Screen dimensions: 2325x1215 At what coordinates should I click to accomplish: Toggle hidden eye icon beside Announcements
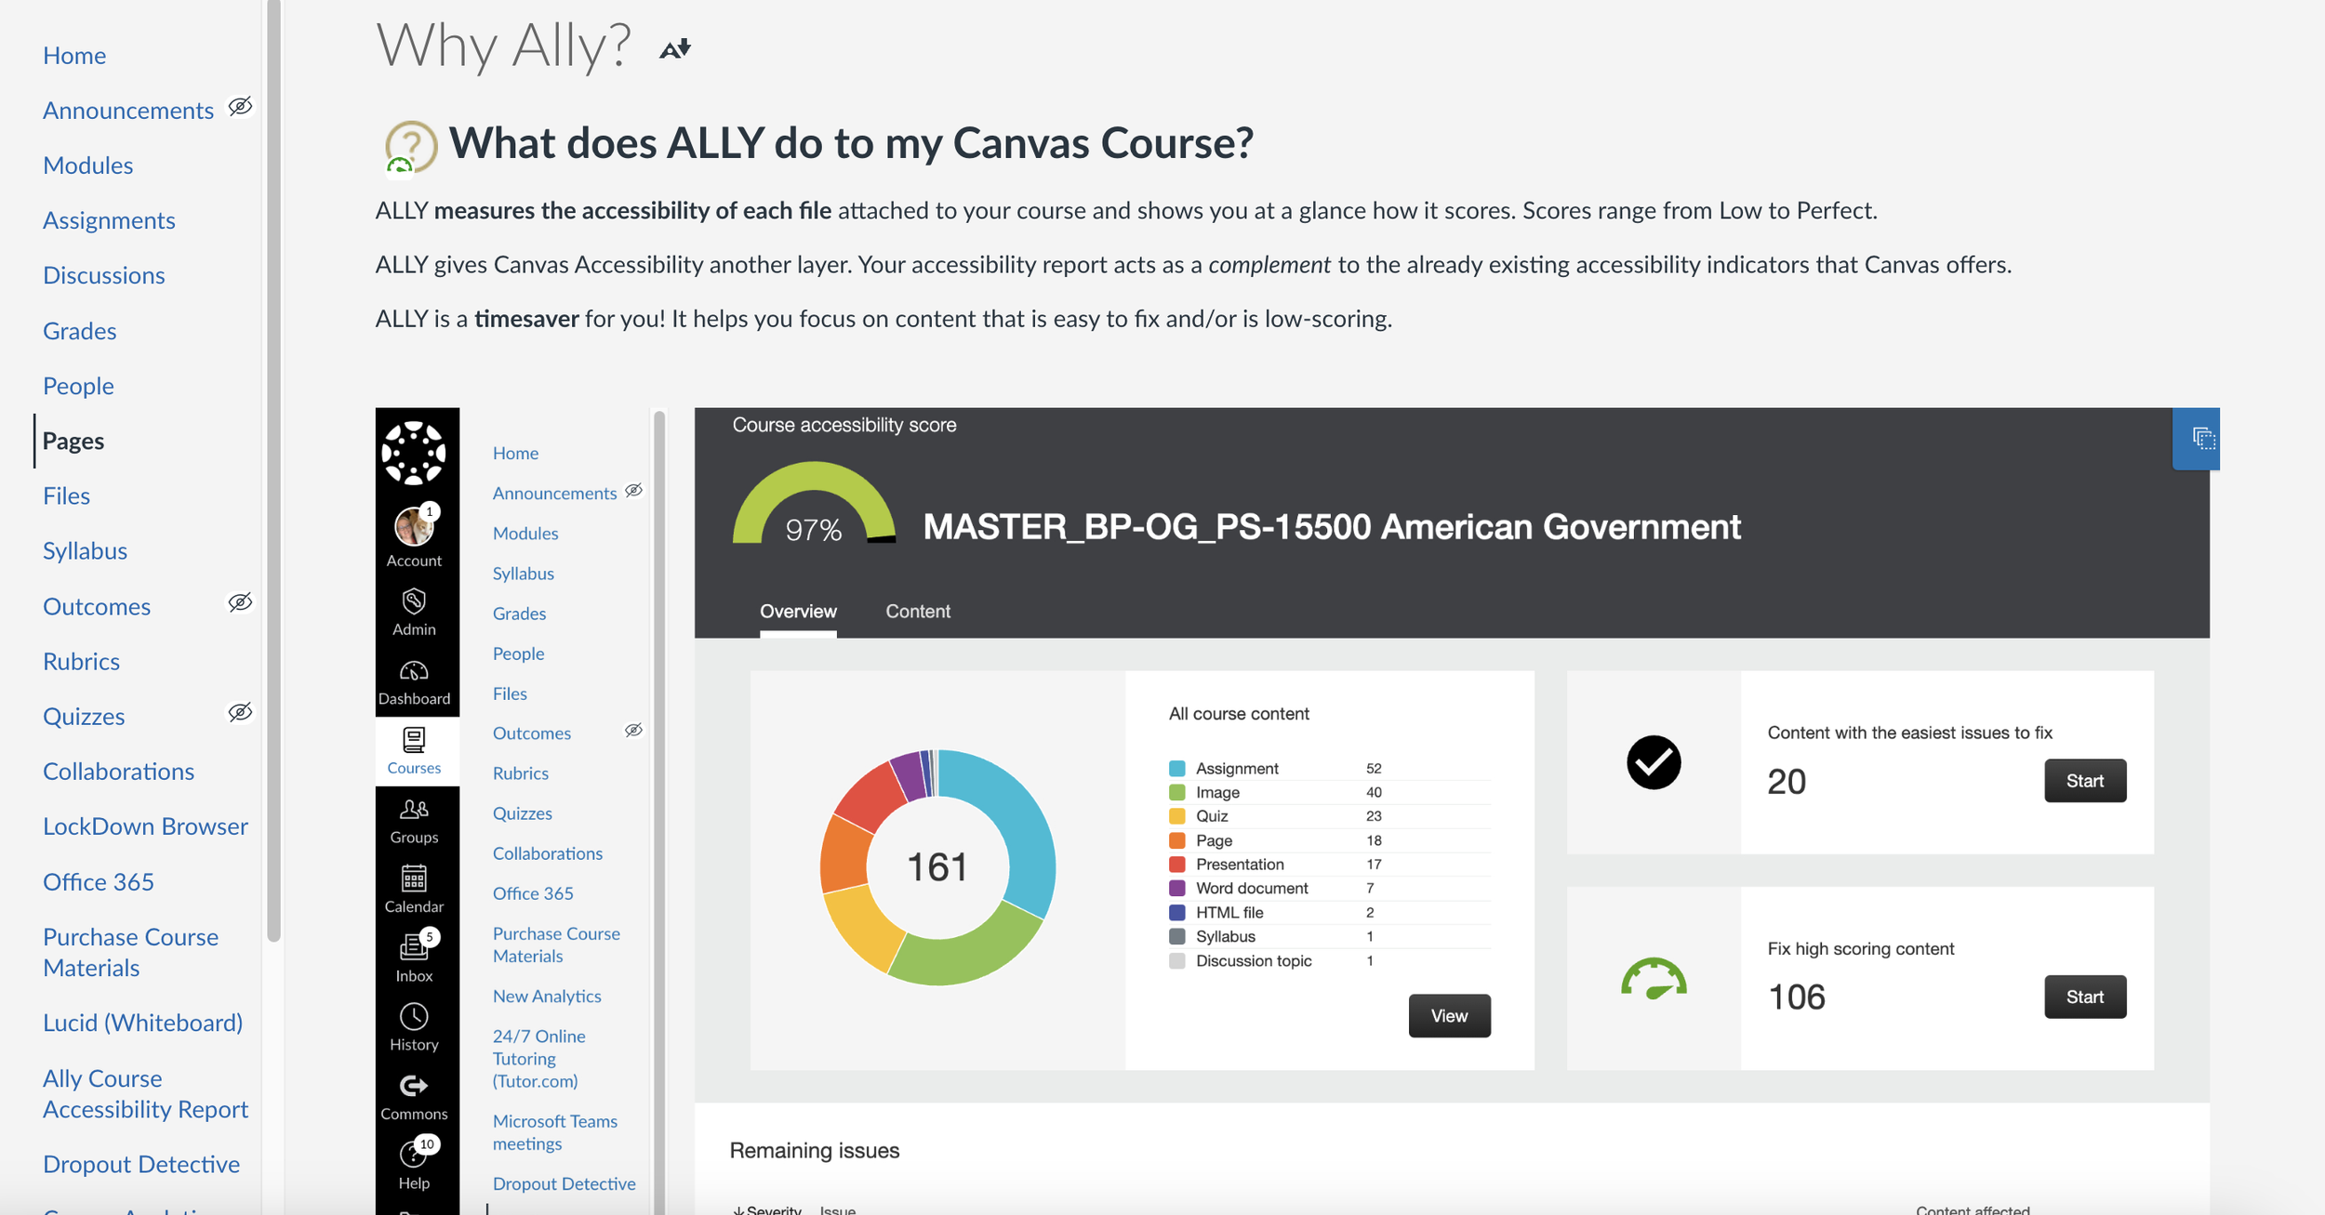pos(240,106)
